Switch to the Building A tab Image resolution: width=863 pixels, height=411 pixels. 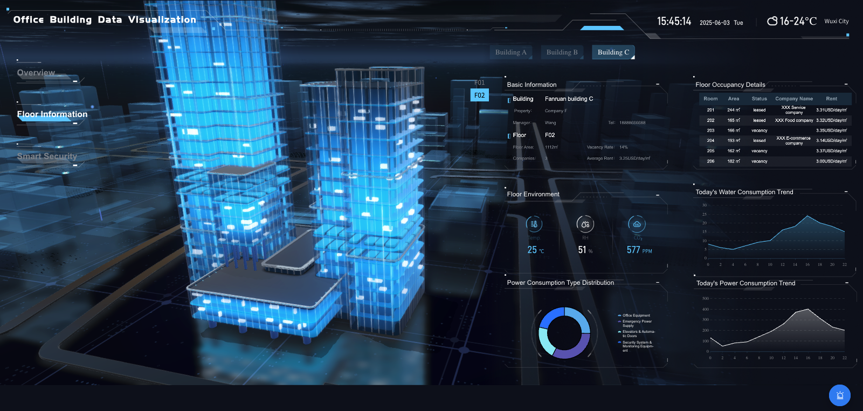pos(510,52)
